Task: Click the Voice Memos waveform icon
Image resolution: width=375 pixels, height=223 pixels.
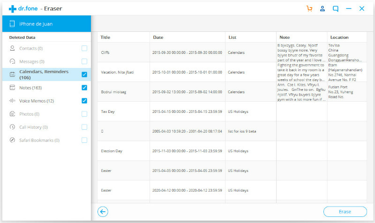Action: pos(12,101)
